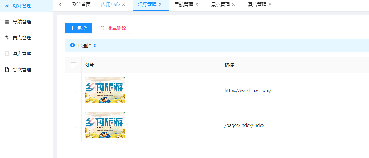Viewport: 369px width, 158px height.
Task: Click the 景点管理 sidebar icon
Action: 7,38
